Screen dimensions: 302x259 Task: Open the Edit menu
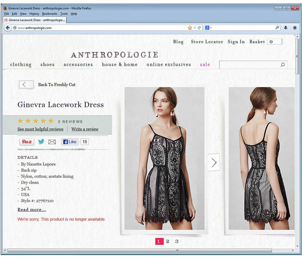(x=14, y=14)
